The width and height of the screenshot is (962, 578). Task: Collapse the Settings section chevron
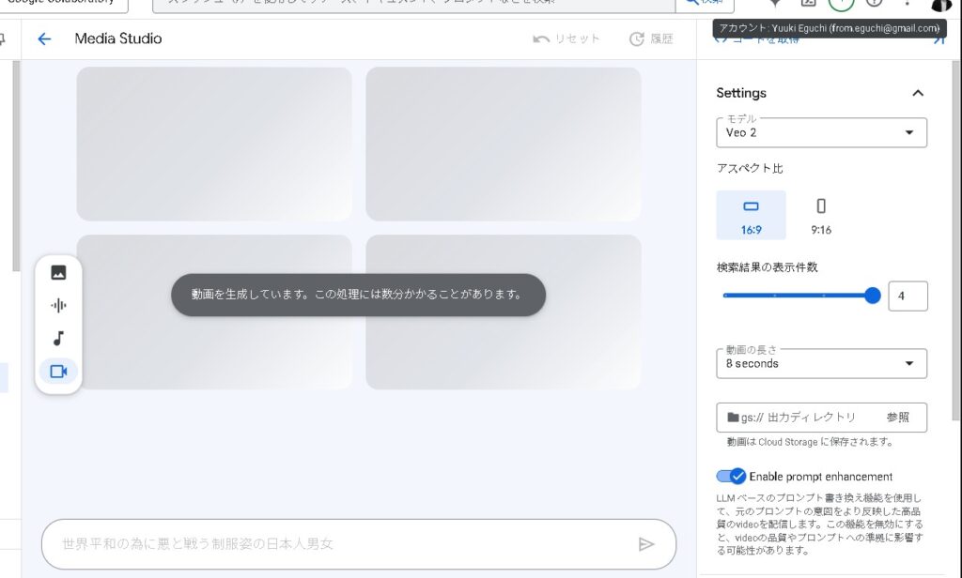[x=918, y=93]
